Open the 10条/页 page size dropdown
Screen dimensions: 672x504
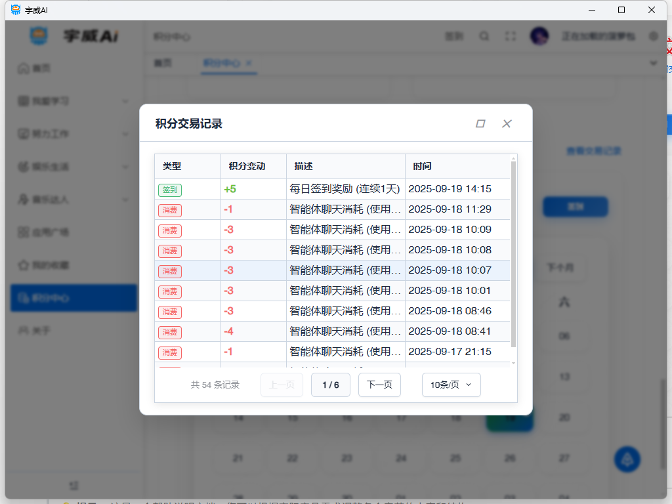click(451, 385)
